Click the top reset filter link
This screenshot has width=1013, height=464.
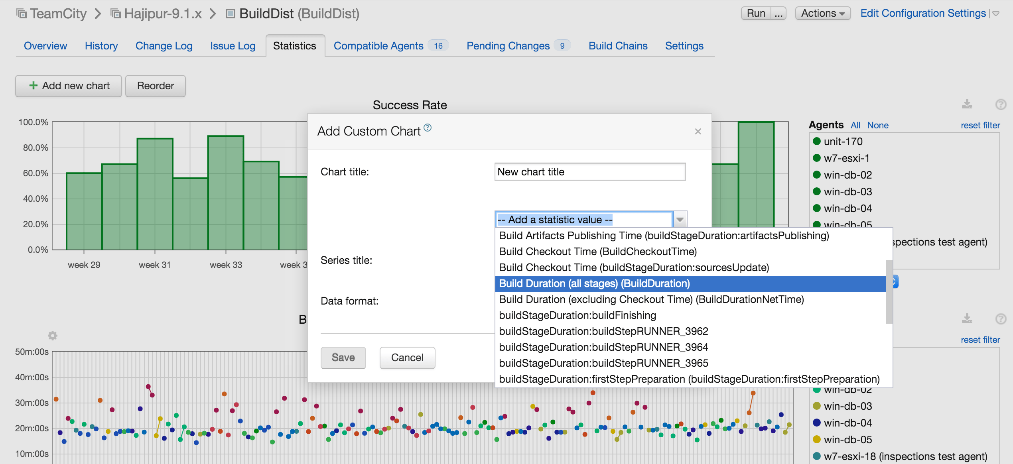click(980, 125)
